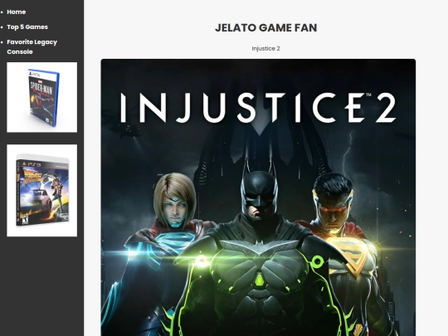
Task: Click Batman's cowl in the poster
Action: [x=259, y=189]
